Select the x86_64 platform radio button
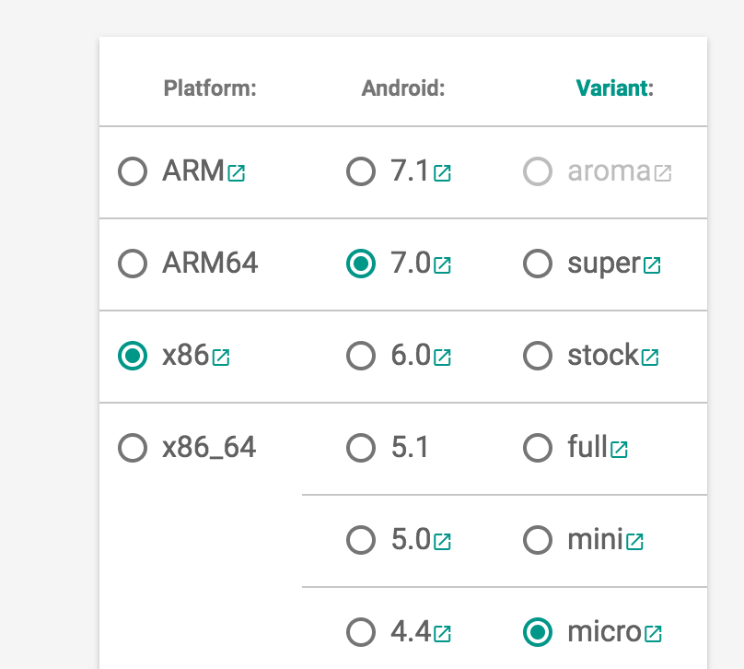744x669 pixels. click(x=133, y=448)
